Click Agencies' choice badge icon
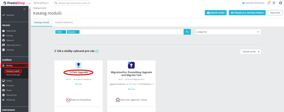The width and height of the screenshot is (284, 112). pyautogui.click(x=118, y=100)
